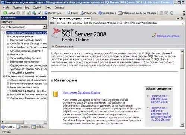Open the active documents list dropdown arrow

click(178, 18)
